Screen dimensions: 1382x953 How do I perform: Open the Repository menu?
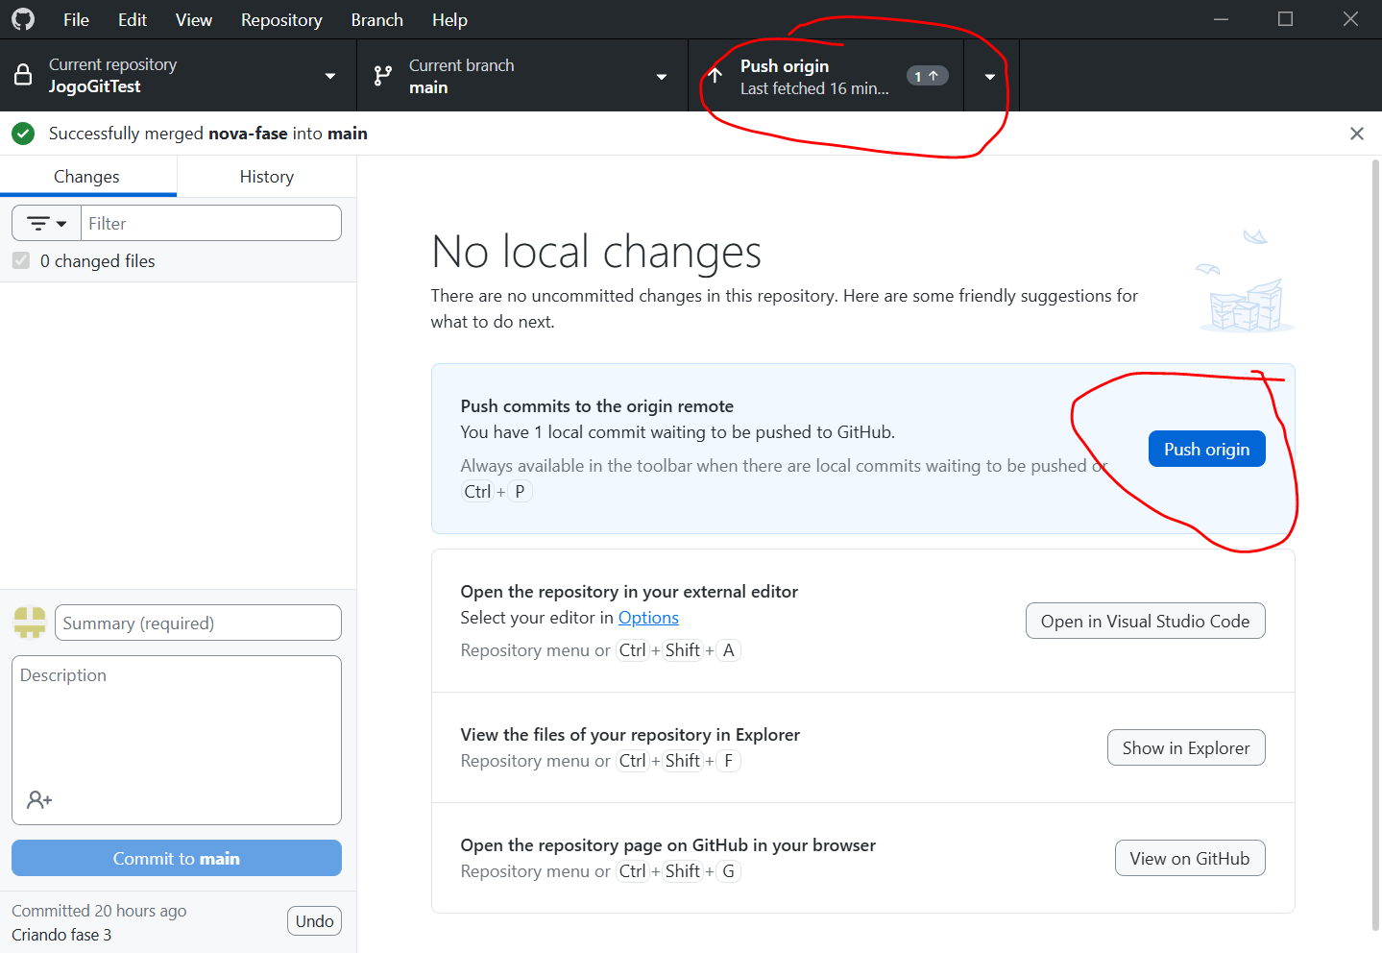[281, 20]
